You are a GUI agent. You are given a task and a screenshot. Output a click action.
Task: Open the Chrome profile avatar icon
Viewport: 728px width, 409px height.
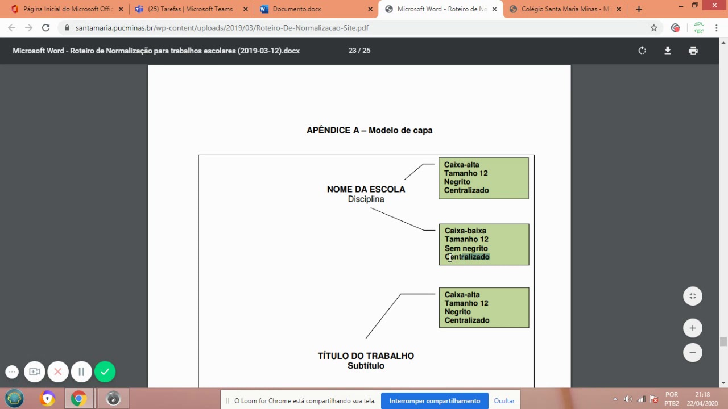[x=676, y=27]
